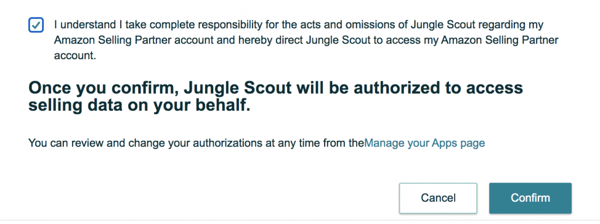
Task: Review authorizations via the Manage your Apps link
Action: coord(424,143)
